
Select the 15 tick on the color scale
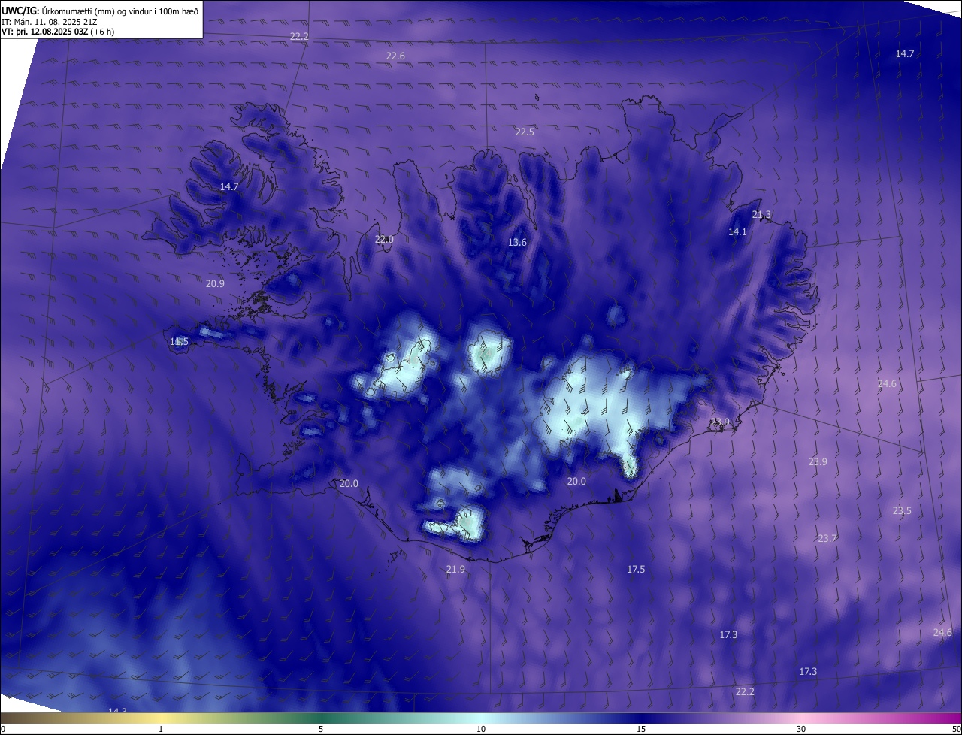(x=641, y=729)
